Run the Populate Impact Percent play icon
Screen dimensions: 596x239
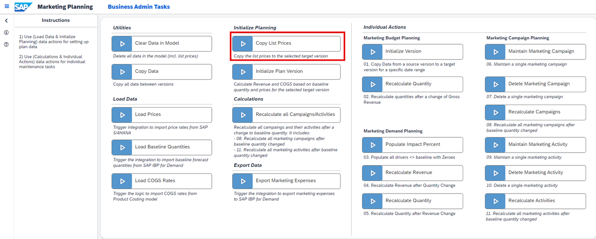click(x=372, y=145)
